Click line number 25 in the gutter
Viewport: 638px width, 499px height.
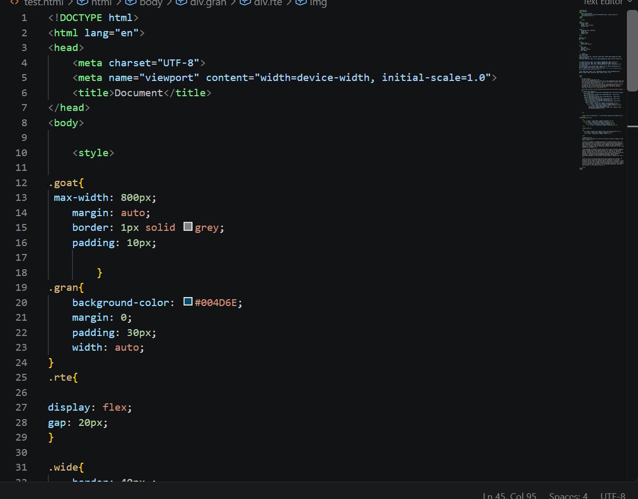(21, 377)
